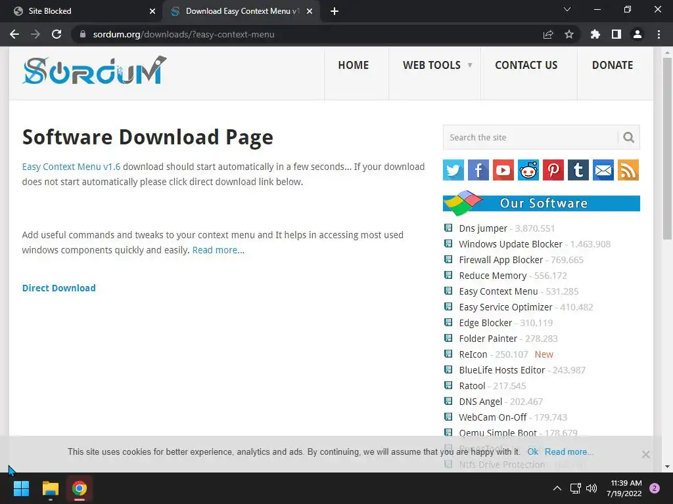Open Easy Service Optimizer link
The image size is (673, 504).
[505, 307]
